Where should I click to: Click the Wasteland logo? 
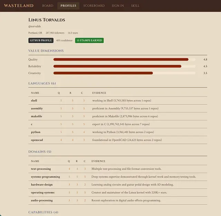(x=19, y=6)
